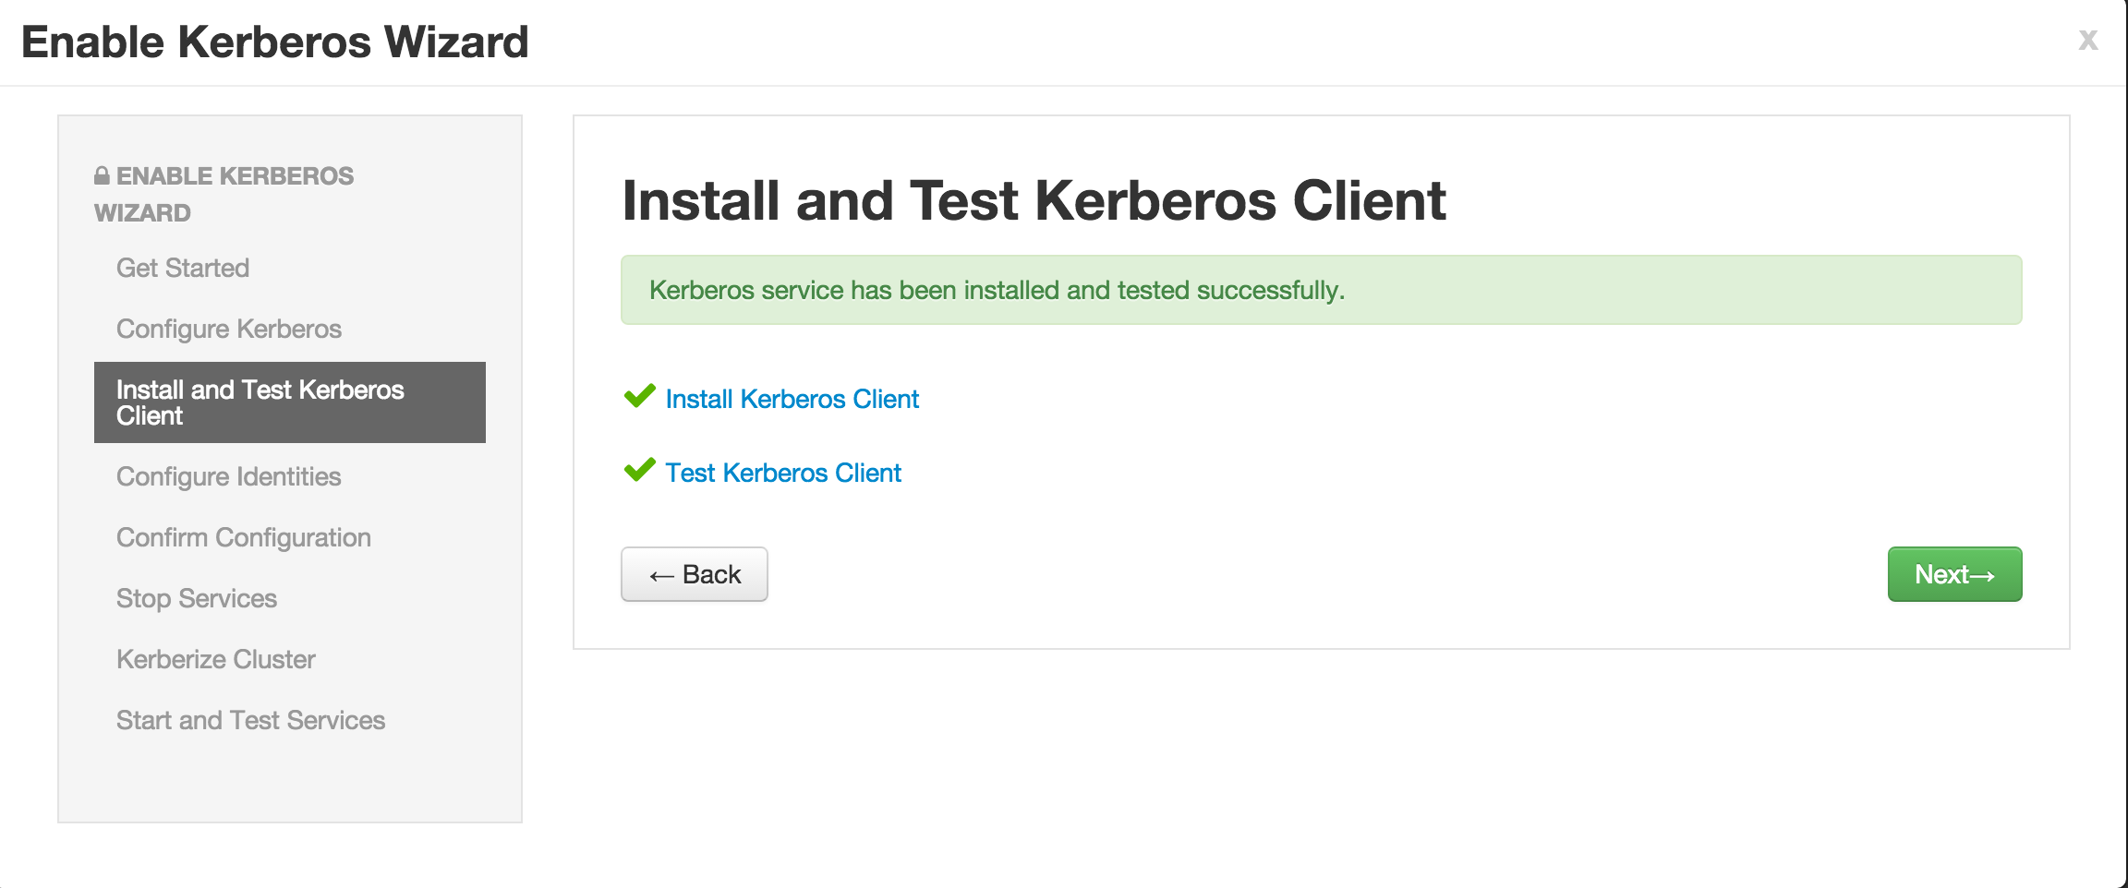Select the Stop Services step
2128x888 pixels.
[x=197, y=598]
